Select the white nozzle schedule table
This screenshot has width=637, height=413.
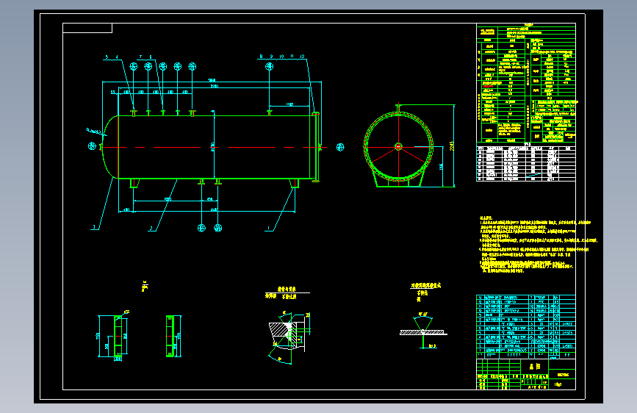pyautogui.click(x=525, y=163)
